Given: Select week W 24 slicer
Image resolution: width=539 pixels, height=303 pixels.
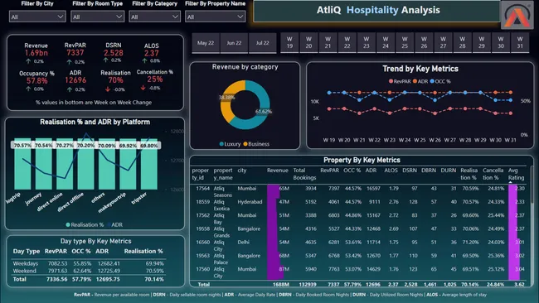Looking at the screenshot, I should tap(386, 42).
